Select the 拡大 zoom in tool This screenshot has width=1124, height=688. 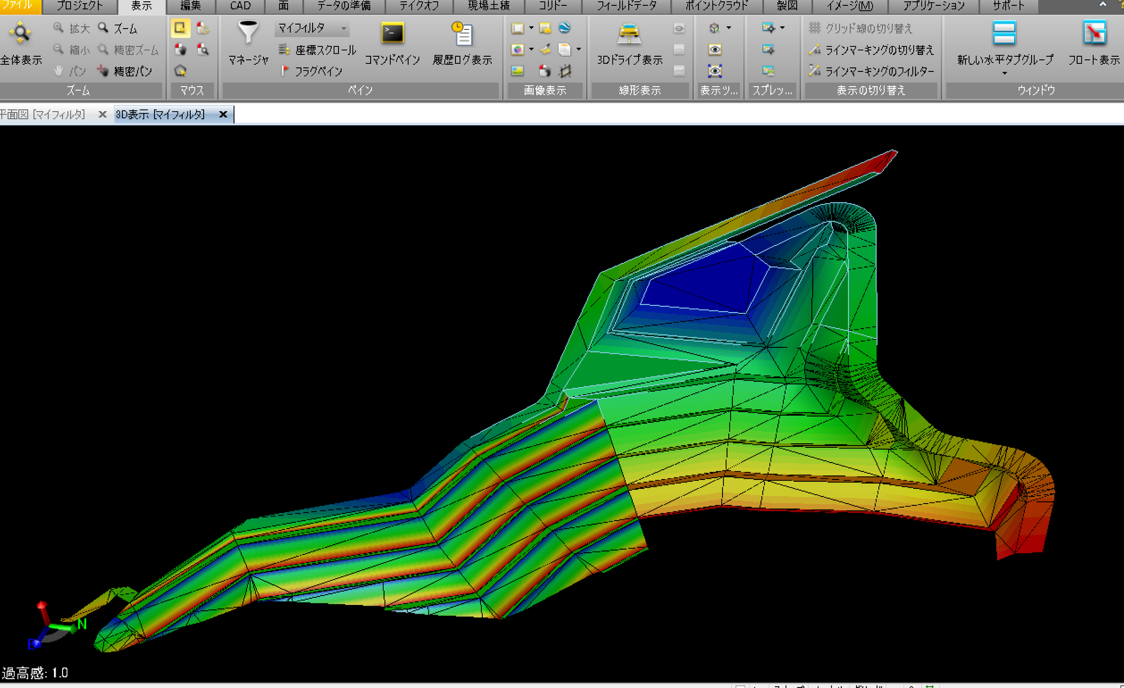pos(71,28)
